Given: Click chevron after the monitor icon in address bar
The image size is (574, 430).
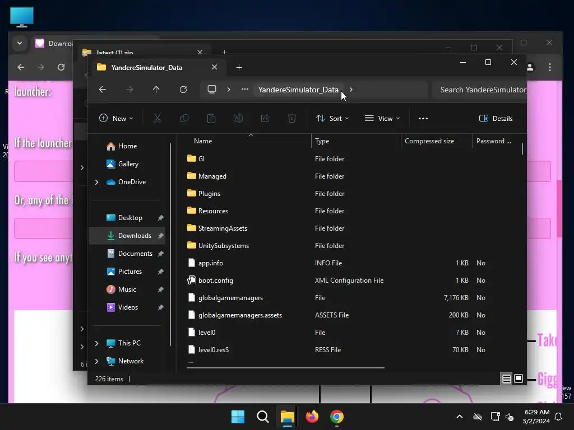Looking at the screenshot, I should (229, 90).
